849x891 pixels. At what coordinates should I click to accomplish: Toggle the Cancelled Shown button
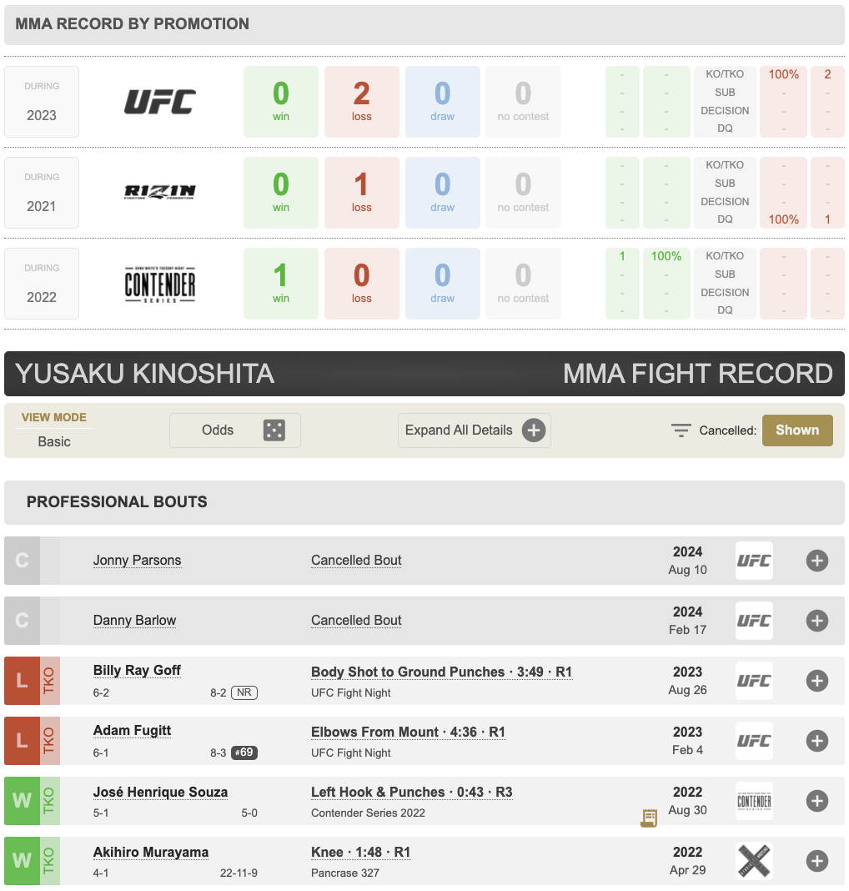click(x=797, y=430)
